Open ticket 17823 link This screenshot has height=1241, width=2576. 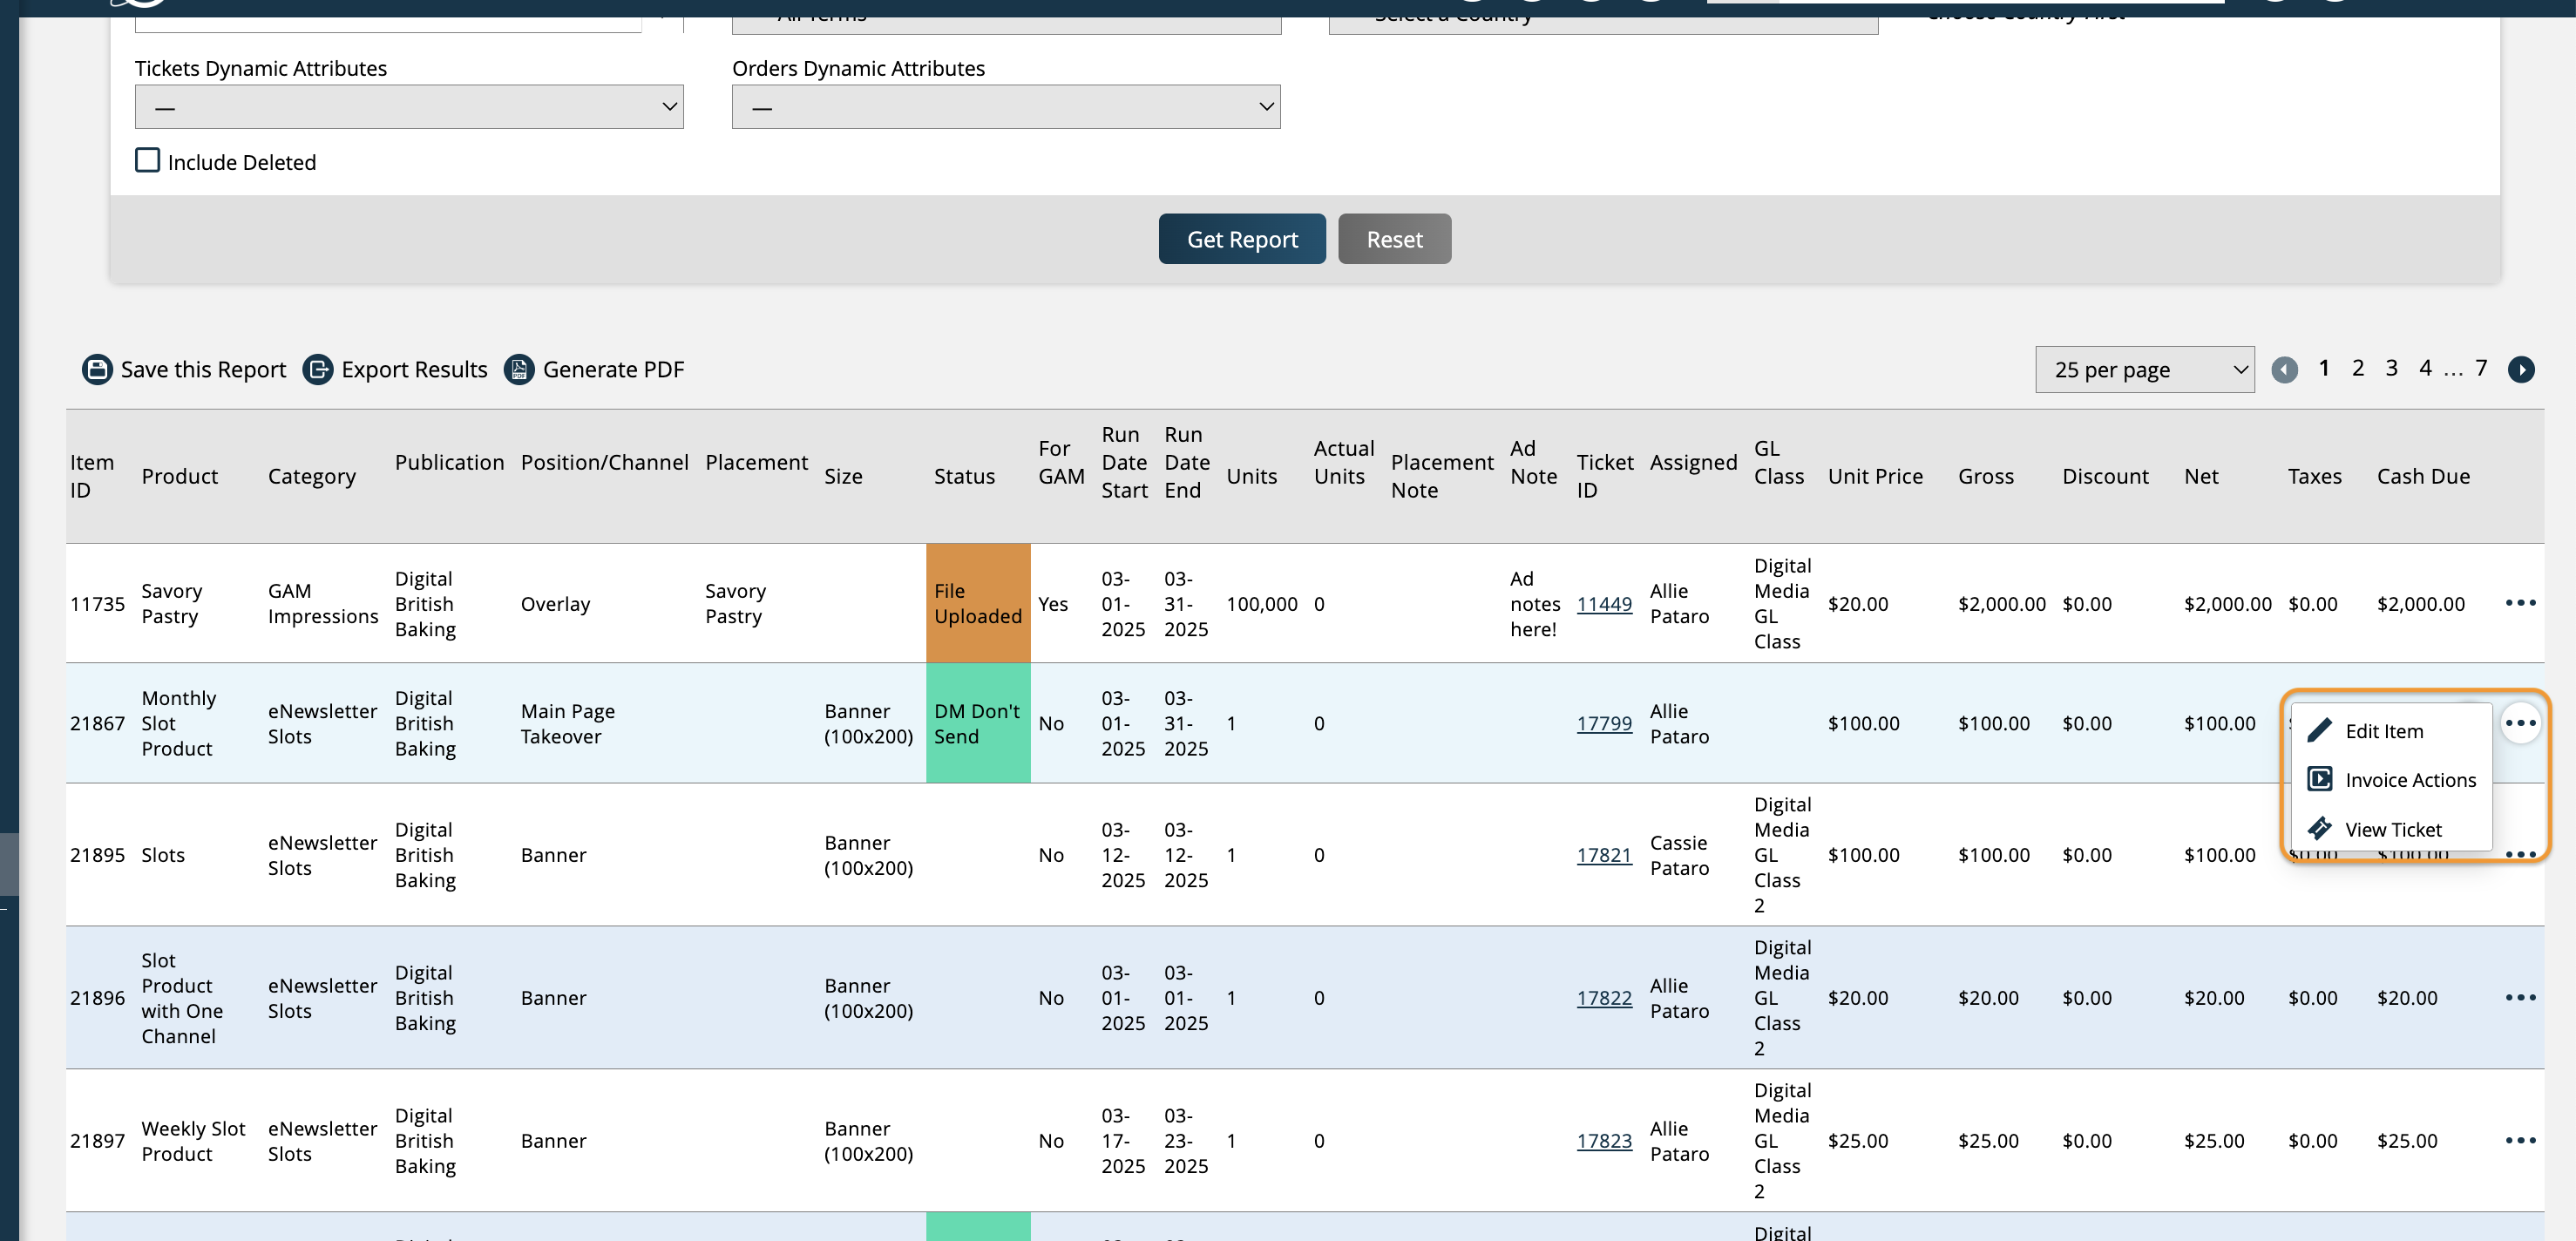tap(1604, 1141)
